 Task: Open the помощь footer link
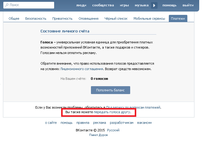[x=66, y=123]
